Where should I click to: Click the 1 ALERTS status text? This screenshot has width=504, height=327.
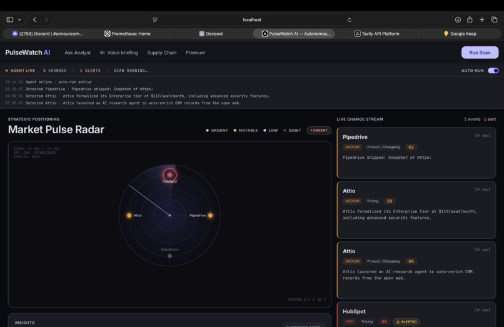90,71
